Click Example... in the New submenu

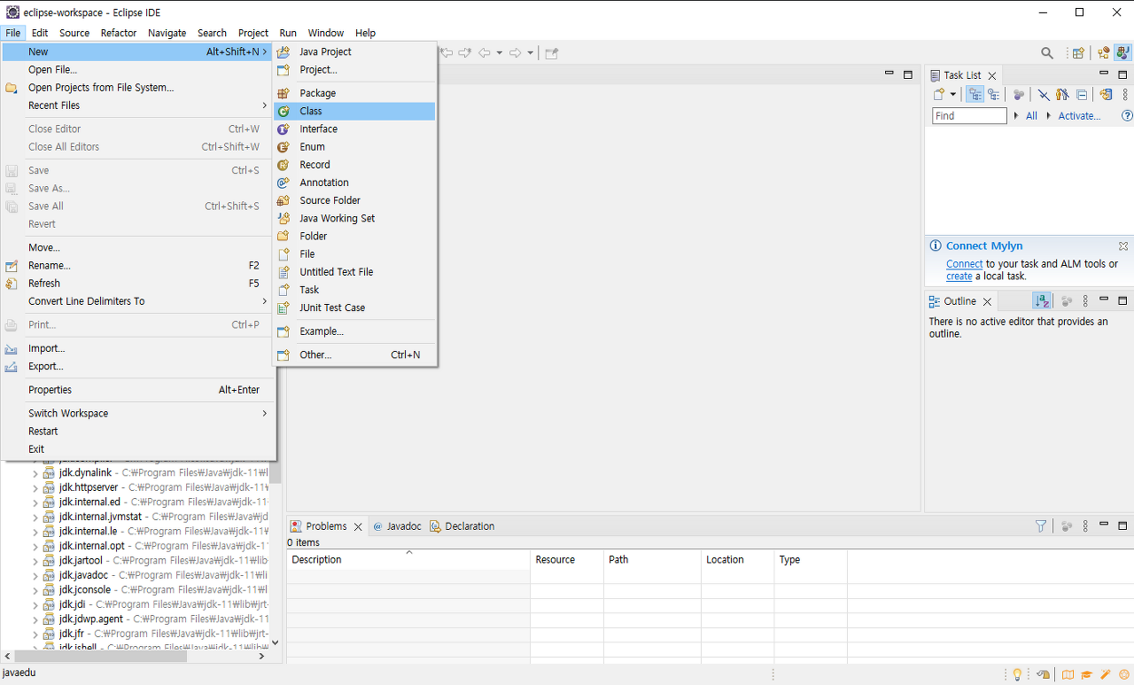pos(354,331)
